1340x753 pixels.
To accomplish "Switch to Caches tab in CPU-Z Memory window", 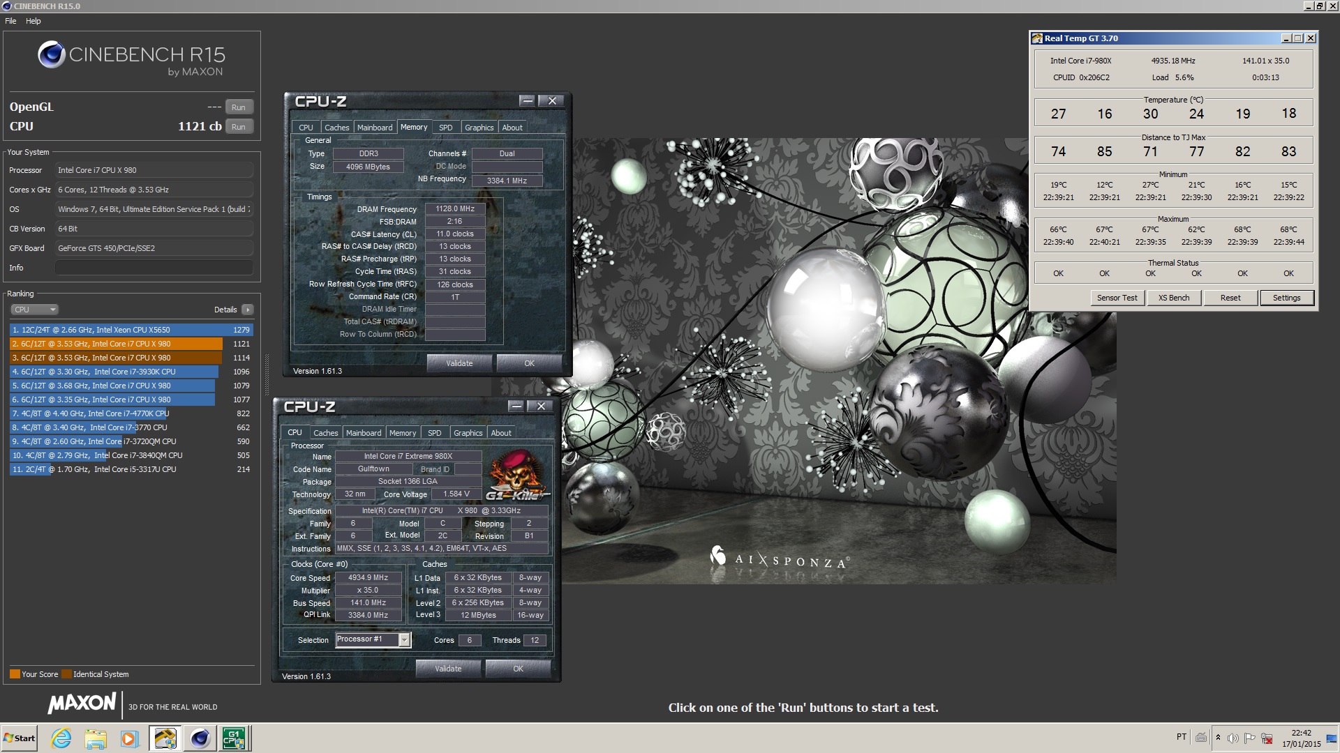I will tap(336, 128).
